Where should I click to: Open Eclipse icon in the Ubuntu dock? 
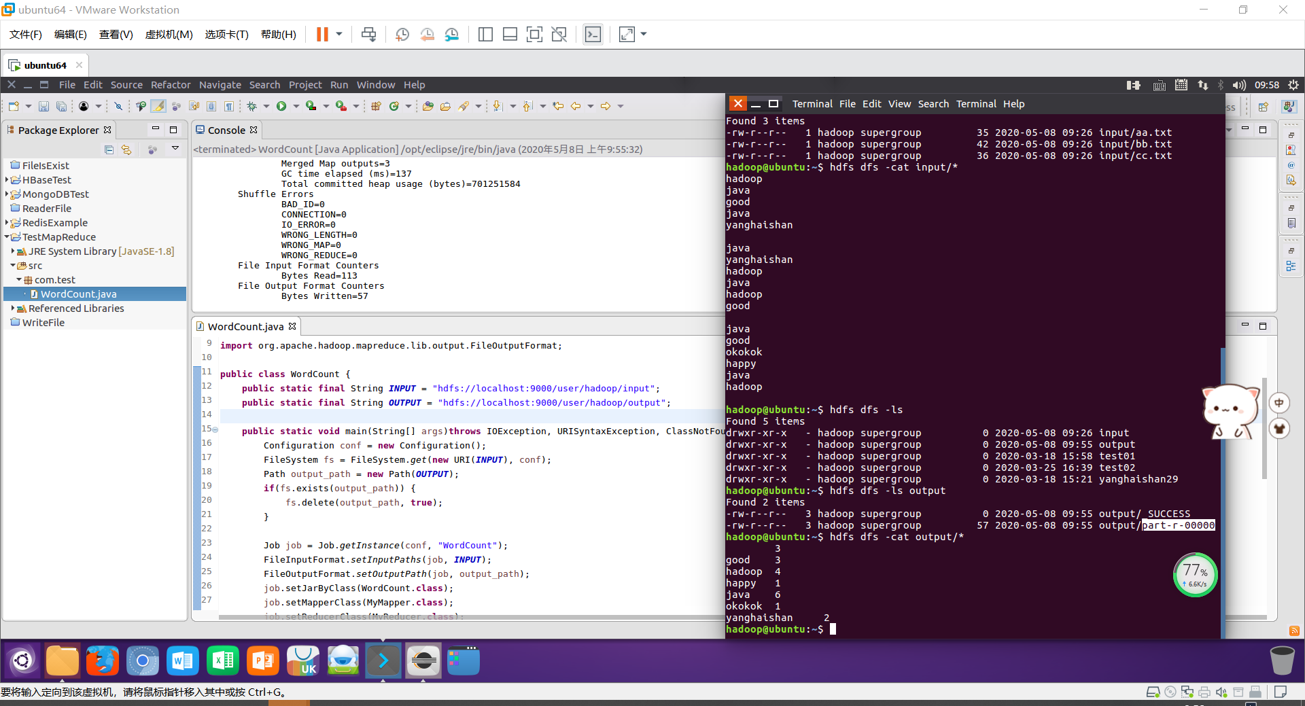pyautogui.click(x=423, y=660)
